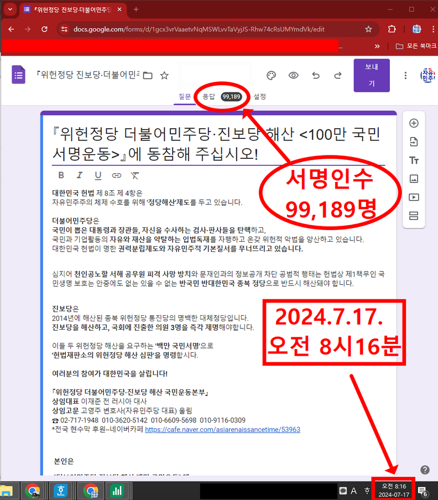This screenshot has height=500, width=438.
Task: Move form to folder icon
Action: (x=148, y=76)
